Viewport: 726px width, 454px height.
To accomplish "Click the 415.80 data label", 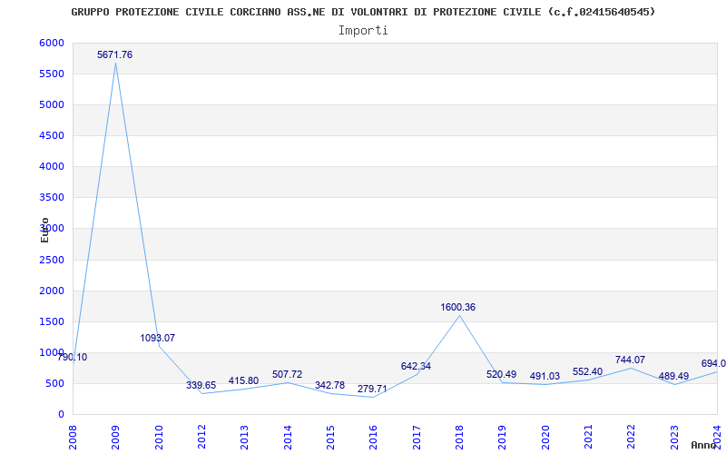I will pyautogui.click(x=243, y=380).
